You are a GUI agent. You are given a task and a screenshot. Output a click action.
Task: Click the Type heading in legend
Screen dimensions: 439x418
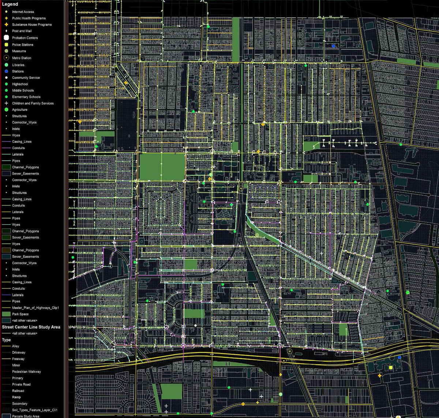pos(6,340)
